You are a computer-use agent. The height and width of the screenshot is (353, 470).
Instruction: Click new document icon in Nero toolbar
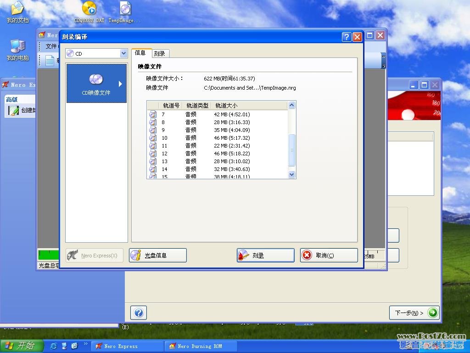50,60
